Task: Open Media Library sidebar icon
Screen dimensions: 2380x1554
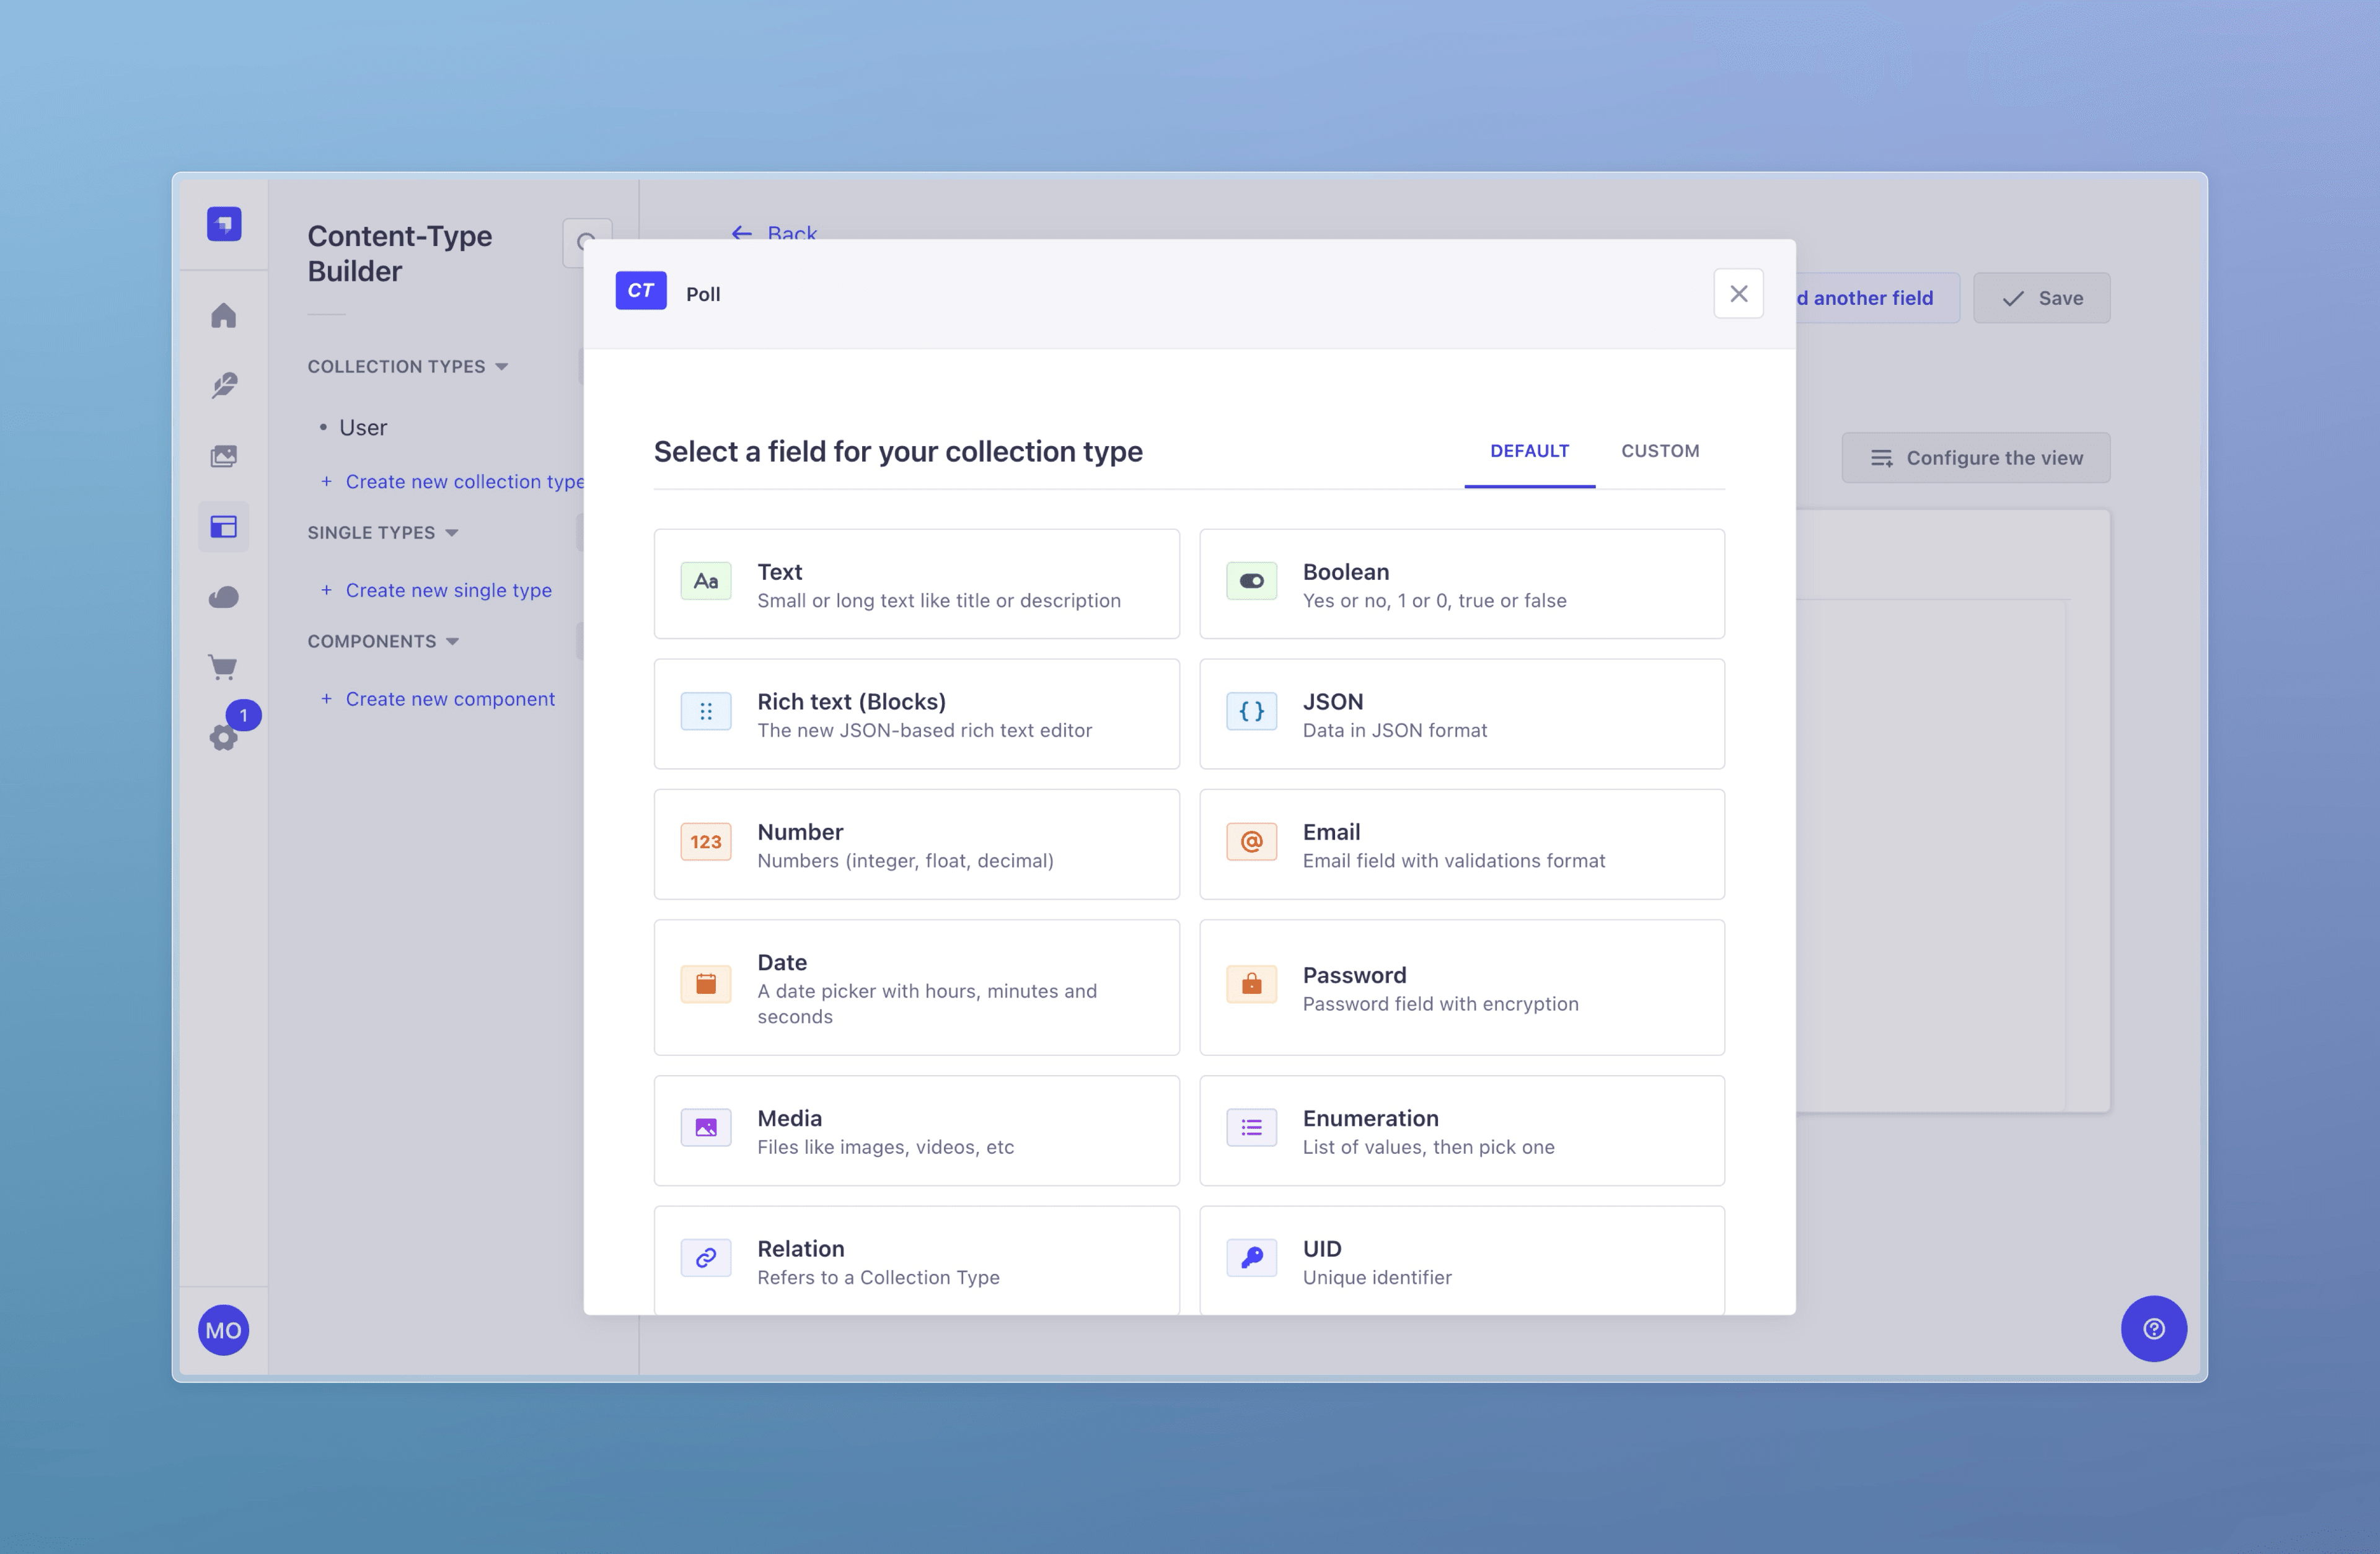Action: click(x=223, y=456)
